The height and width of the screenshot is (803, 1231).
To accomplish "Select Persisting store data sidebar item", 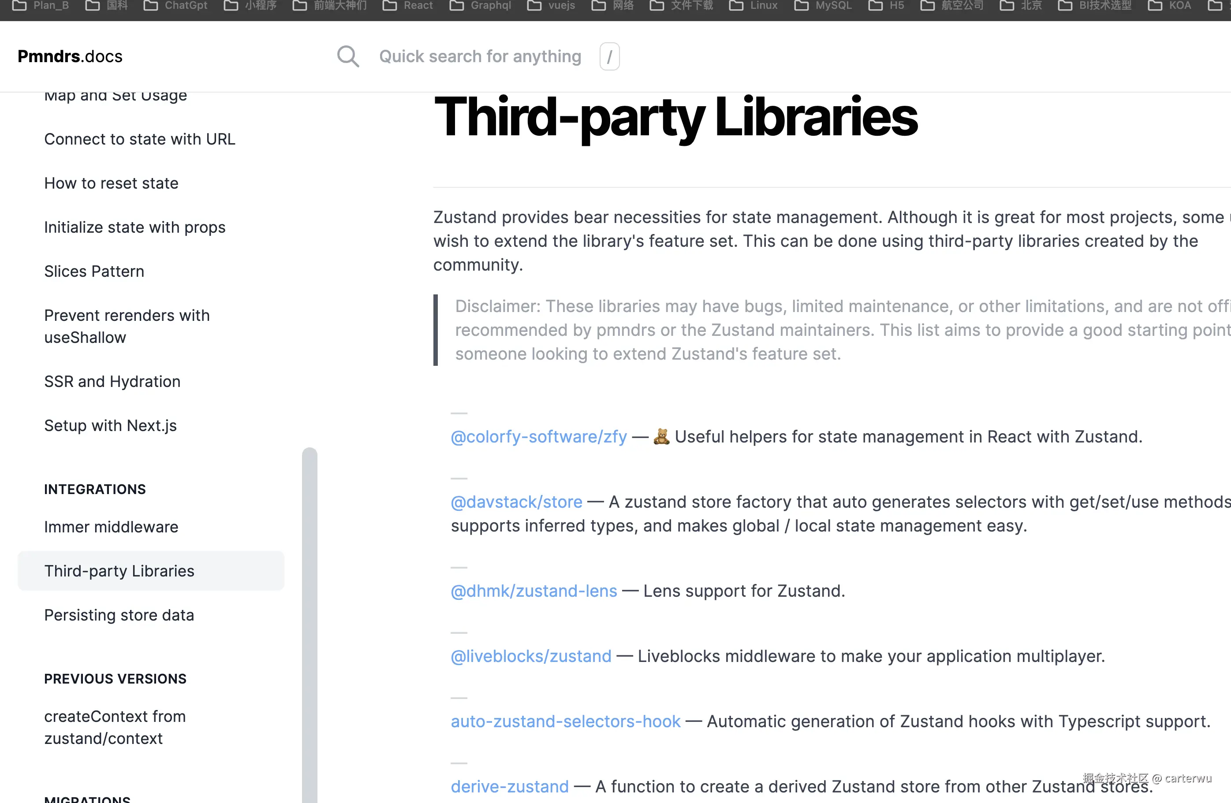I will [119, 615].
